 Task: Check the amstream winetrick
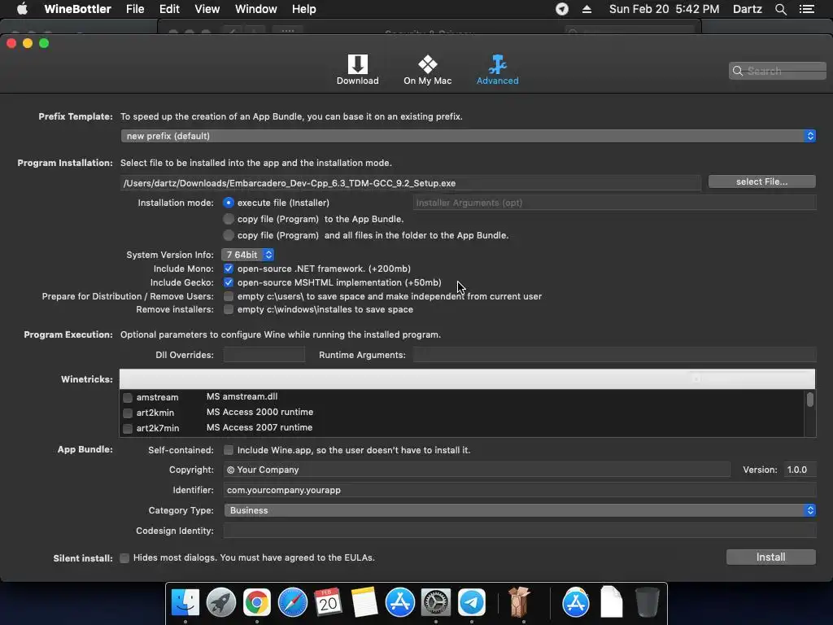[128, 397]
